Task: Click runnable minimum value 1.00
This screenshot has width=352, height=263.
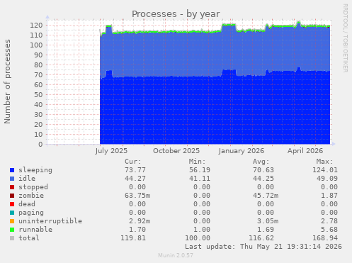Action: pos(201,230)
